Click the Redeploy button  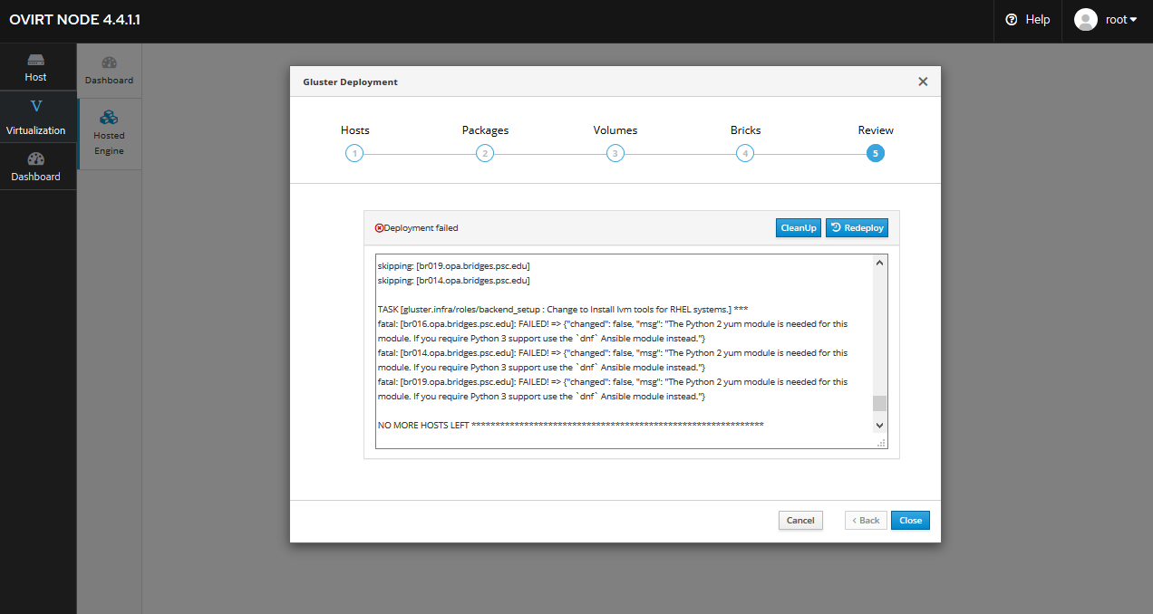pyautogui.click(x=857, y=228)
